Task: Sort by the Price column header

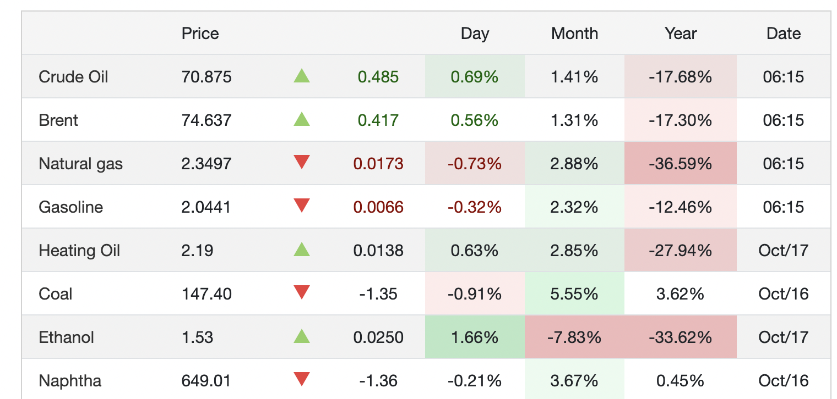Action: (x=200, y=34)
